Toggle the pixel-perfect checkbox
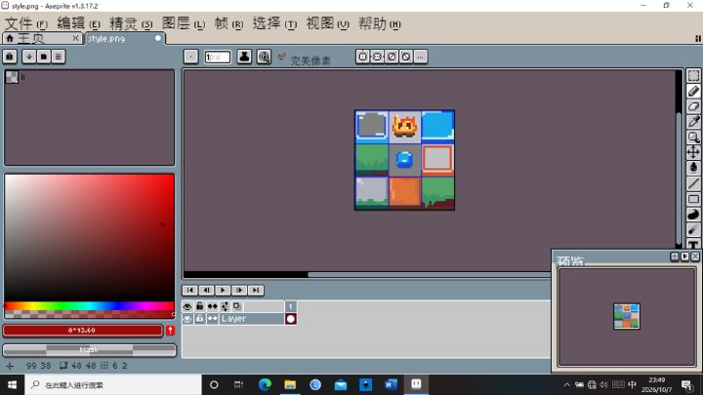 (281, 57)
